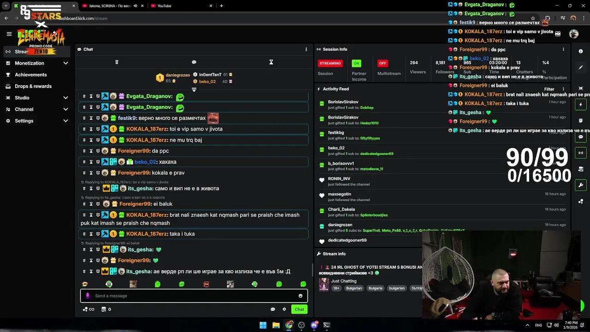This screenshot has width=590, height=332.
Task: Open Activity Feed Filter
Action: pyautogui.click(x=549, y=89)
